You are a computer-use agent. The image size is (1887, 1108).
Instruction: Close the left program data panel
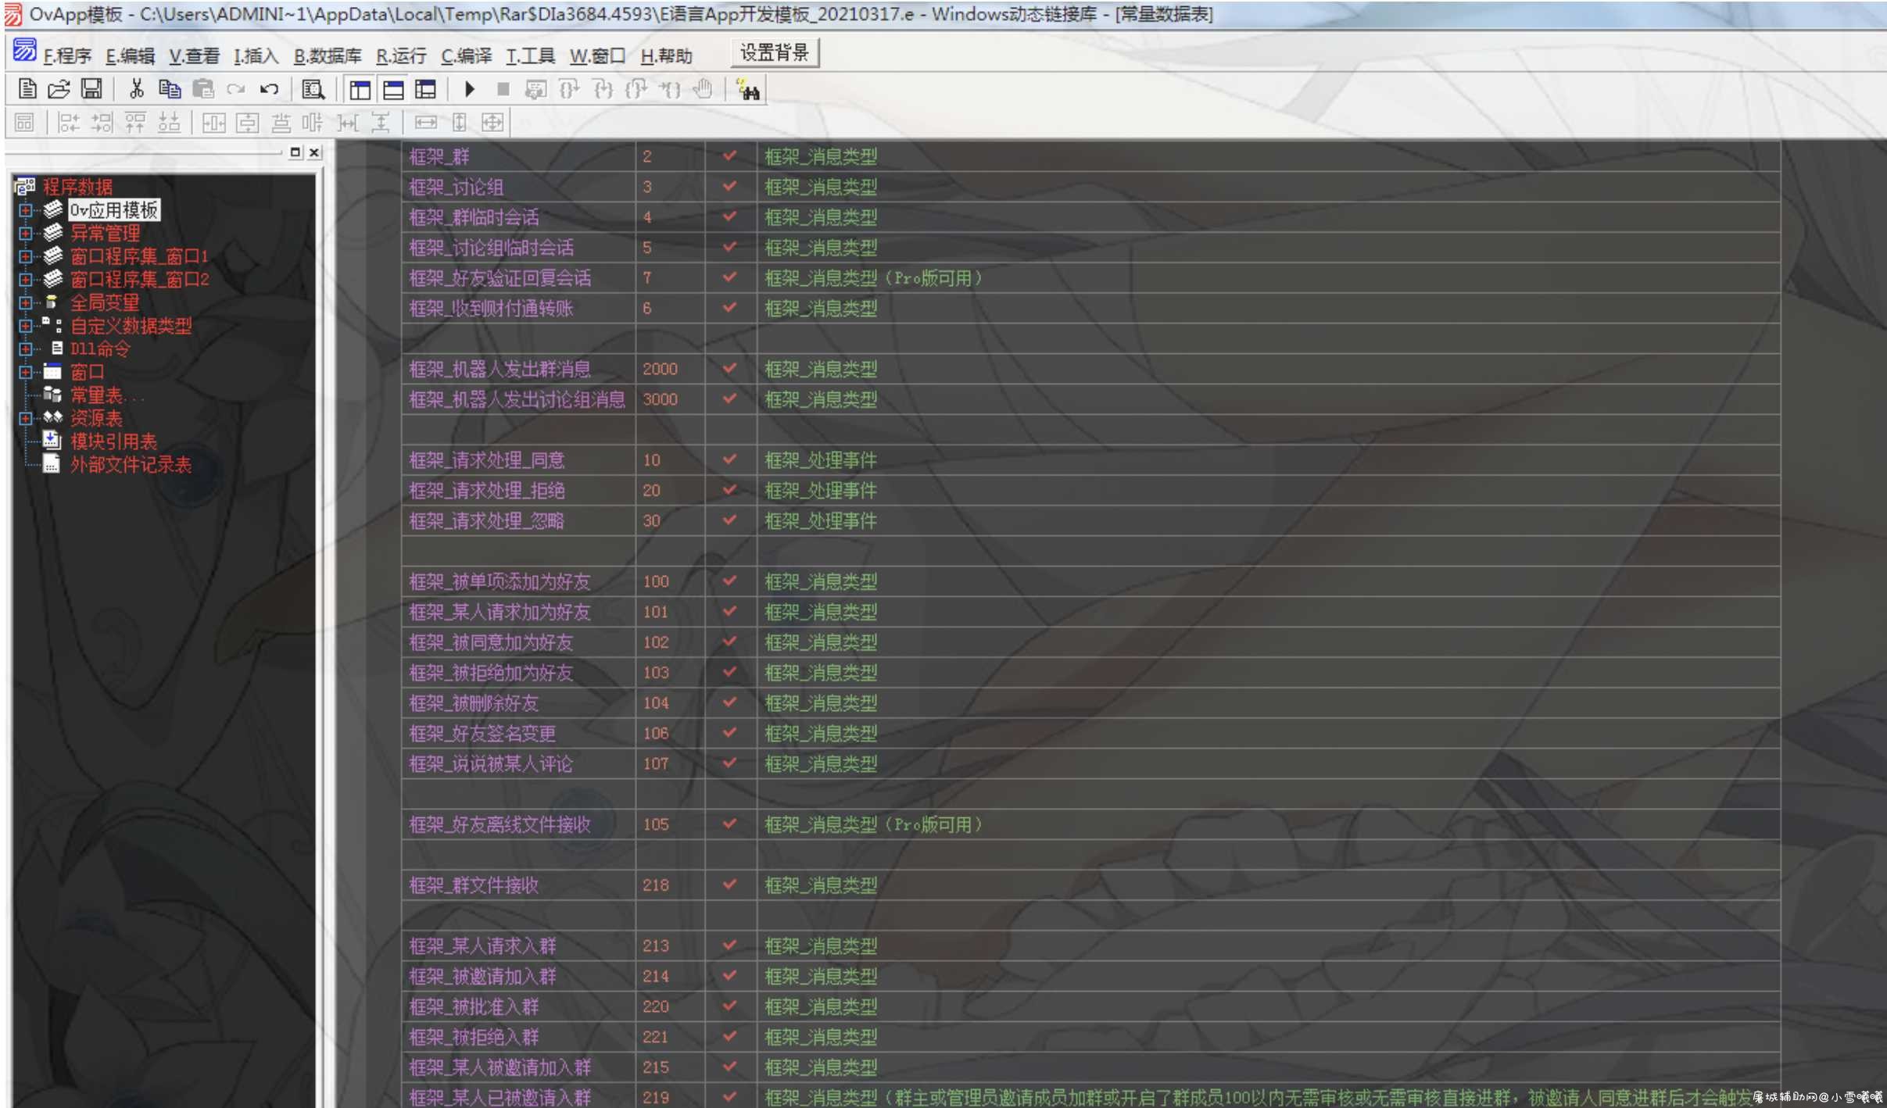click(314, 152)
